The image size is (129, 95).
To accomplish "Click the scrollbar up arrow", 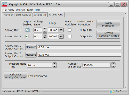I will click(126, 14).
